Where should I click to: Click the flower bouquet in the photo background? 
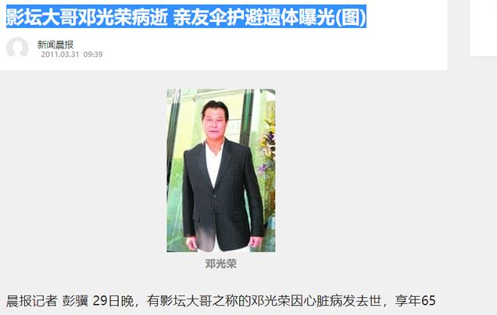pos(268,142)
